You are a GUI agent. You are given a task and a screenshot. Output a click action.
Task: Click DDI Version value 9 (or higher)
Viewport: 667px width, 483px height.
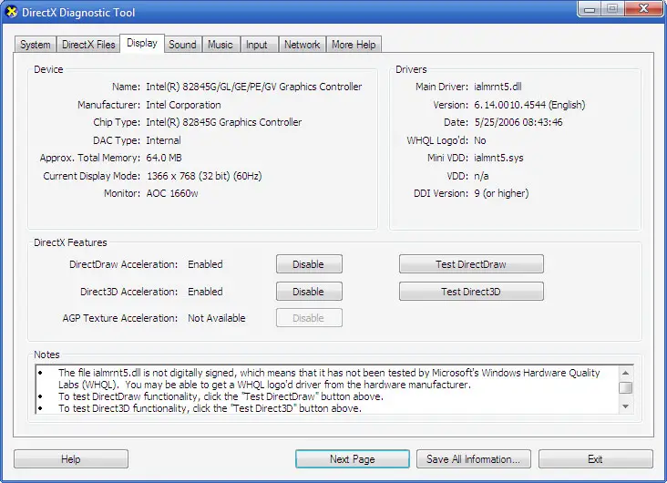pyautogui.click(x=501, y=193)
